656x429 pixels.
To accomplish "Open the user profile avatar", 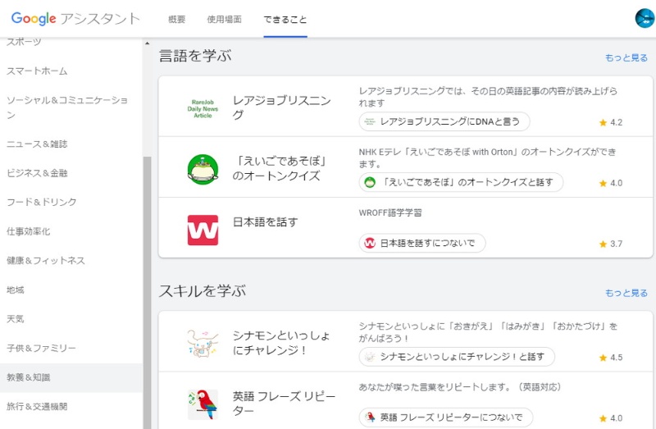I will tap(645, 18).
